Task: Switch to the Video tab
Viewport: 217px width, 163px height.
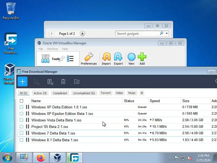Action: click(119, 93)
